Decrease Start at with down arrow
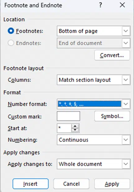Screen dimensions: 134x192 [75, 130]
